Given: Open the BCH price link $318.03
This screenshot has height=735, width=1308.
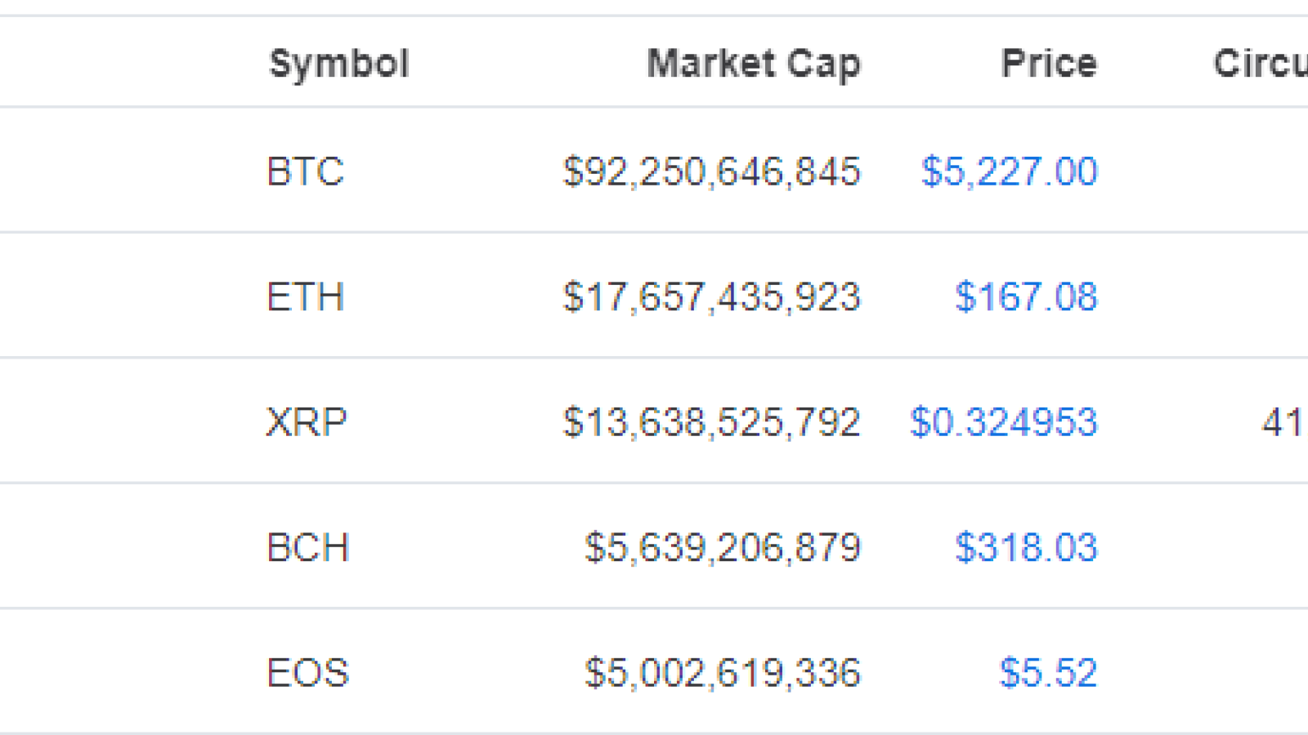Looking at the screenshot, I should pyautogui.click(x=1026, y=547).
